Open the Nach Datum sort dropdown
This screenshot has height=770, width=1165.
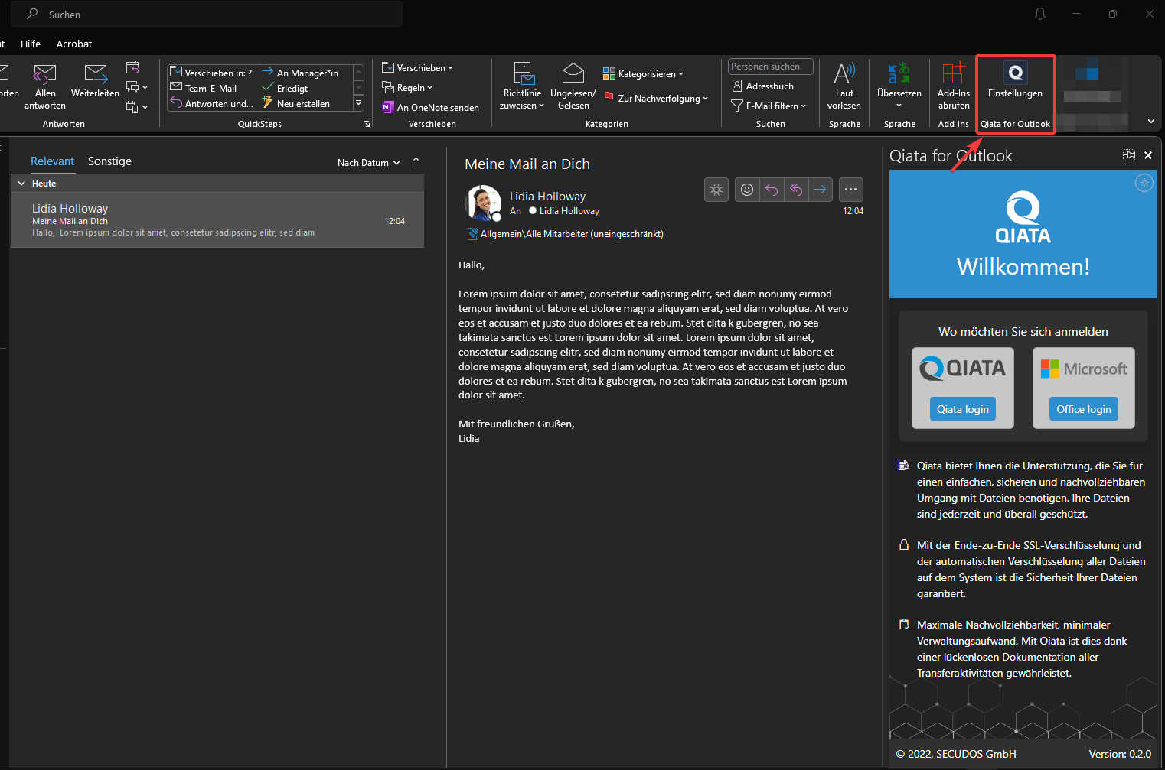point(368,163)
